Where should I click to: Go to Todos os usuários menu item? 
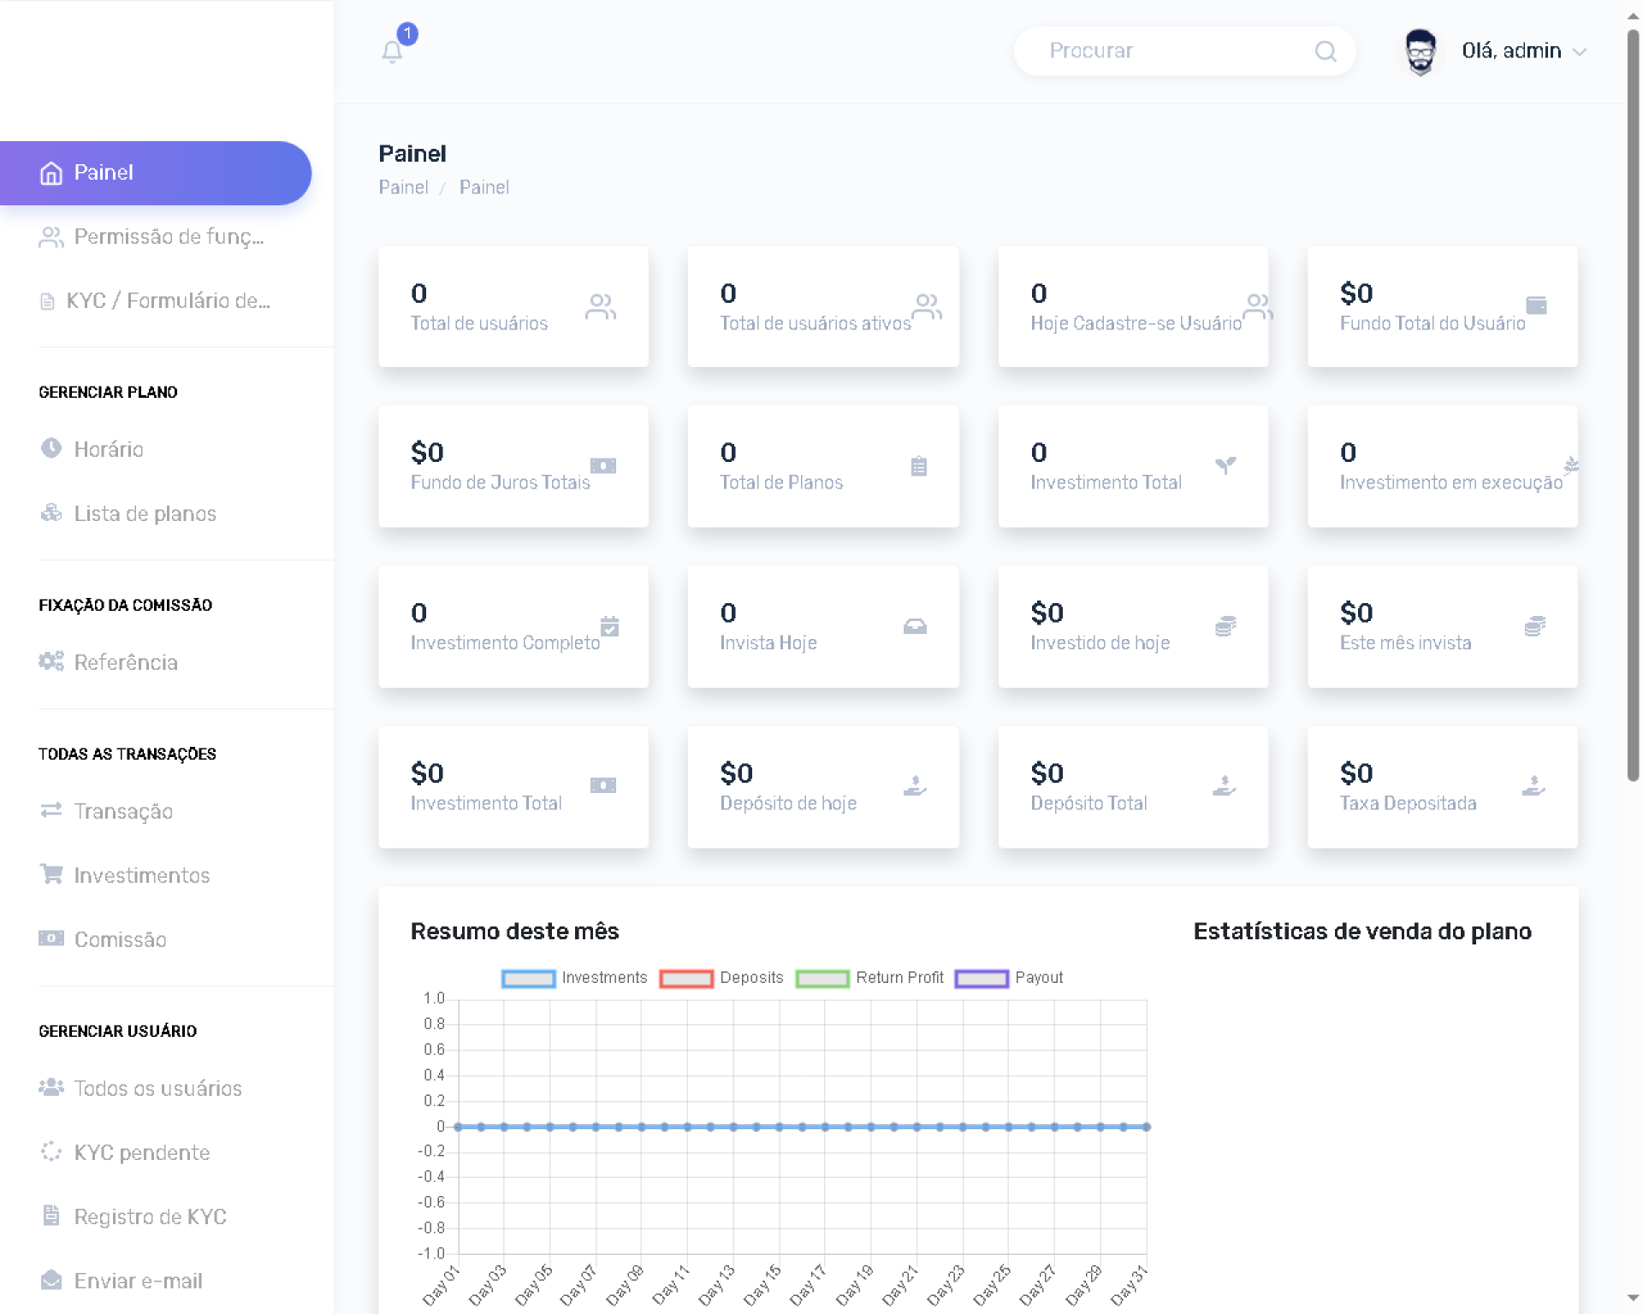coord(157,1088)
